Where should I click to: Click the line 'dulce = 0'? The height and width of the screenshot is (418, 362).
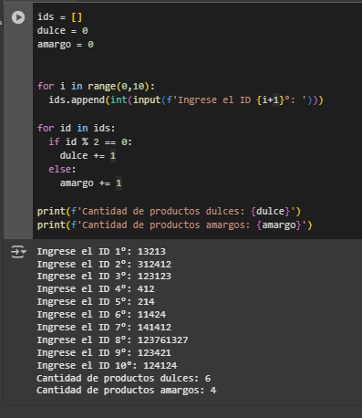click(x=63, y=31)
